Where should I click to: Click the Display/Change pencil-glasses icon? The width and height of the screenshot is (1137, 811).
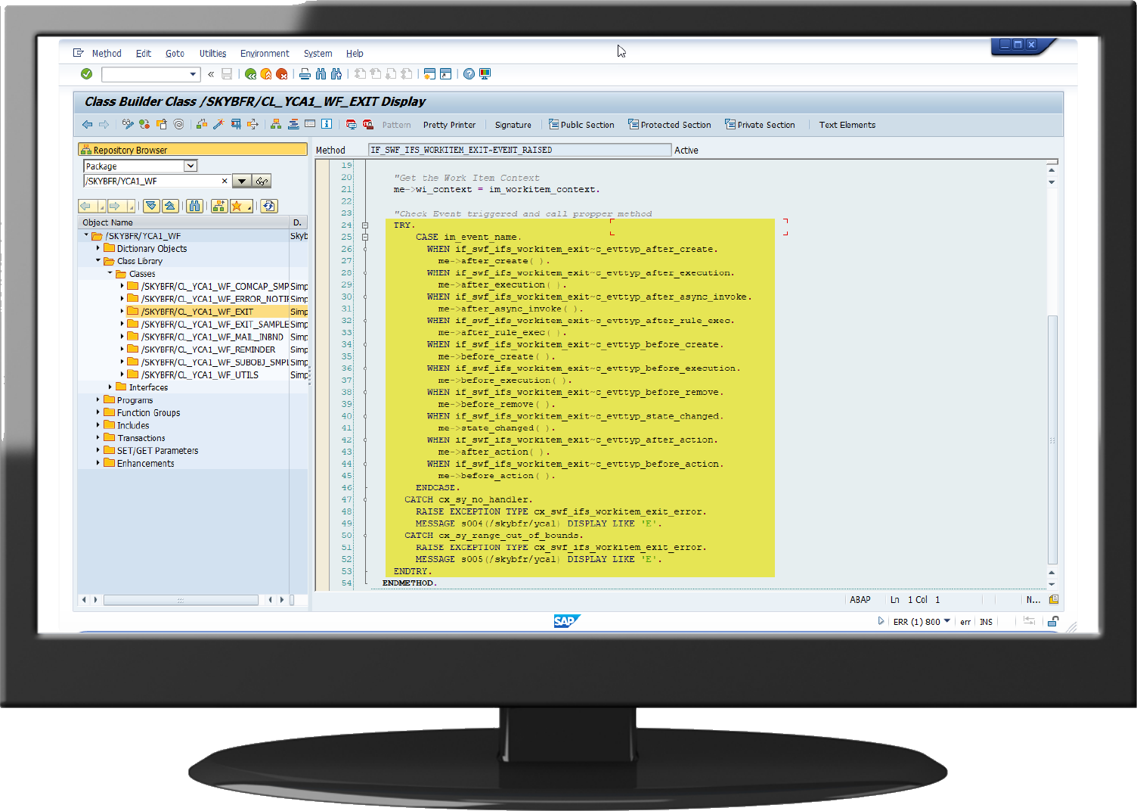(128, 124)
